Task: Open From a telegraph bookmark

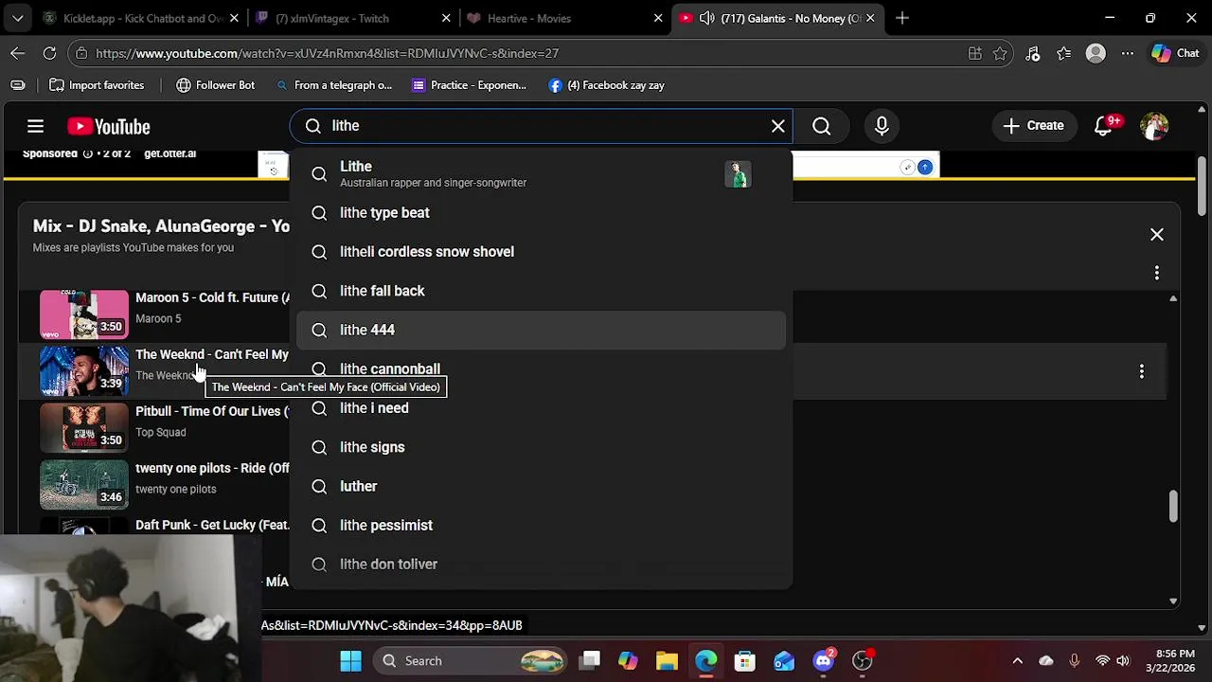Action: [x=333, y=85]
